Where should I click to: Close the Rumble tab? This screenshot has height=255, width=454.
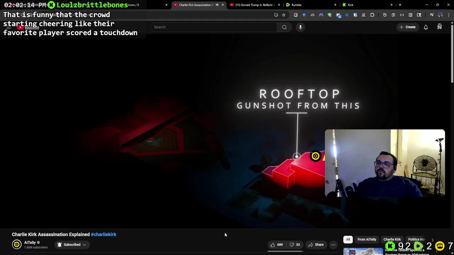coord(335,5)
